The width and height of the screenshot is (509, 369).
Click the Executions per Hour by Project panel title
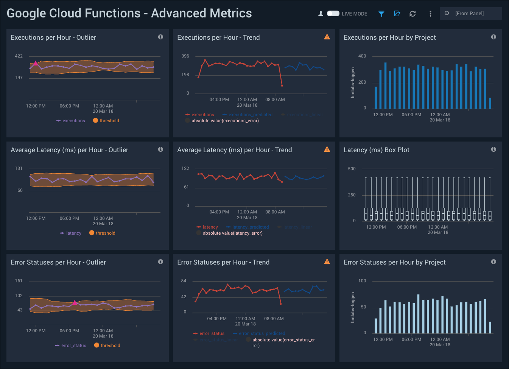tap(390, 37)
